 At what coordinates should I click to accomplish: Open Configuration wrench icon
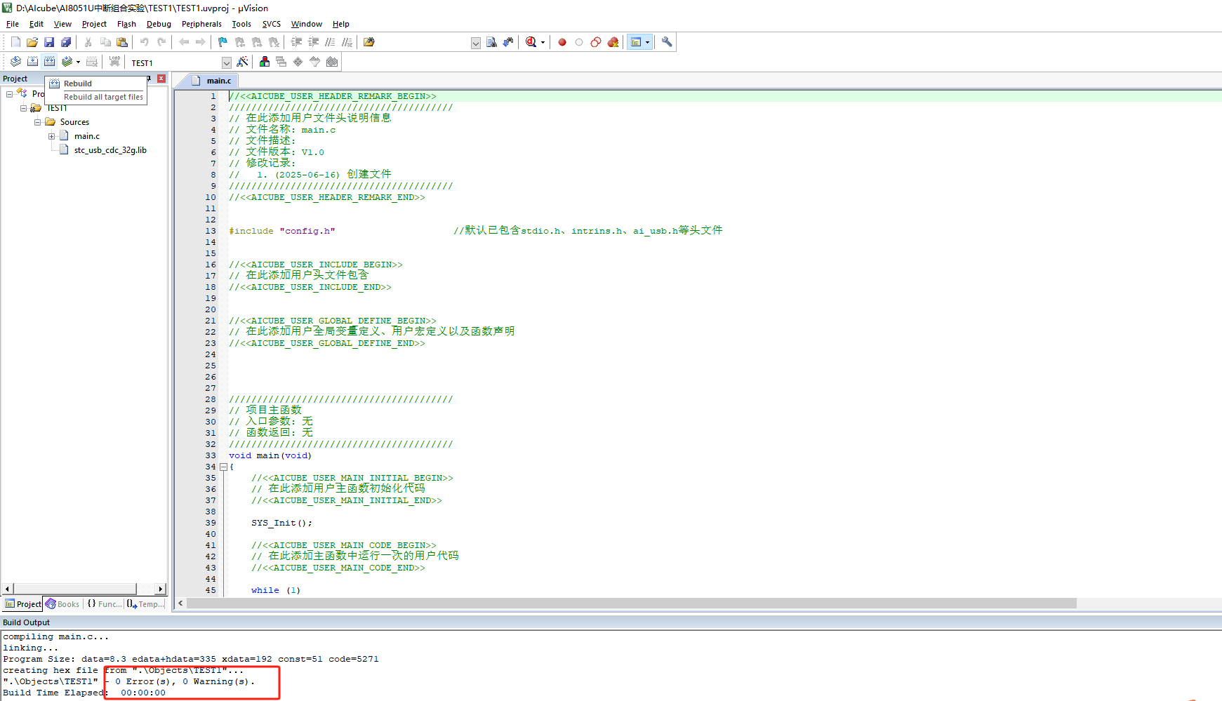point(667,42)
